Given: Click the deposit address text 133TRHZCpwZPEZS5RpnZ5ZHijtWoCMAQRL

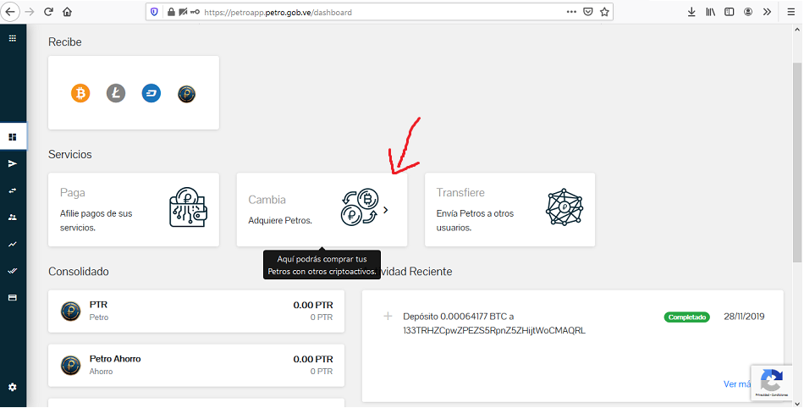Looking at the screenshot, I should pos(494,331).
